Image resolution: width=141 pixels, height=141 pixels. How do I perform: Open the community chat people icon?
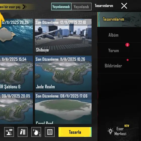tap(9, 132)
